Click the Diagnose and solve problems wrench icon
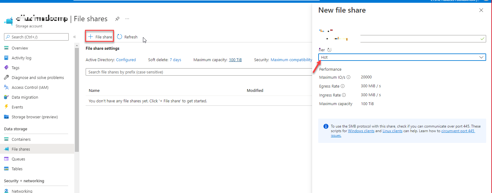The height and width of the screenshot is (193, 492). coord(6,77)
